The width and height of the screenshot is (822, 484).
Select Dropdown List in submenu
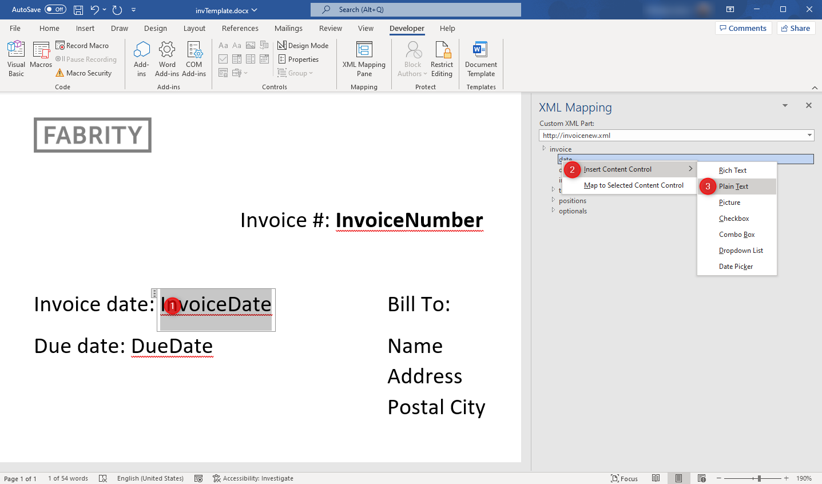pos(737,251)
